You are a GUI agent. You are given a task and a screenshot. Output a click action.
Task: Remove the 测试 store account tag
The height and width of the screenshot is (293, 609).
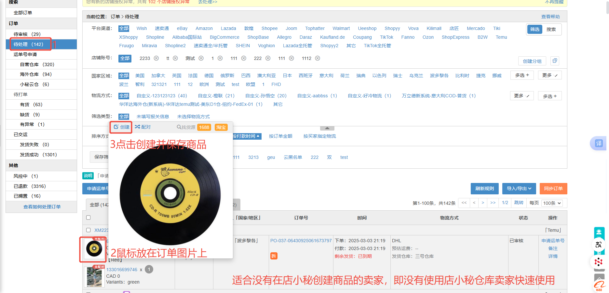[x=201, y=58]
